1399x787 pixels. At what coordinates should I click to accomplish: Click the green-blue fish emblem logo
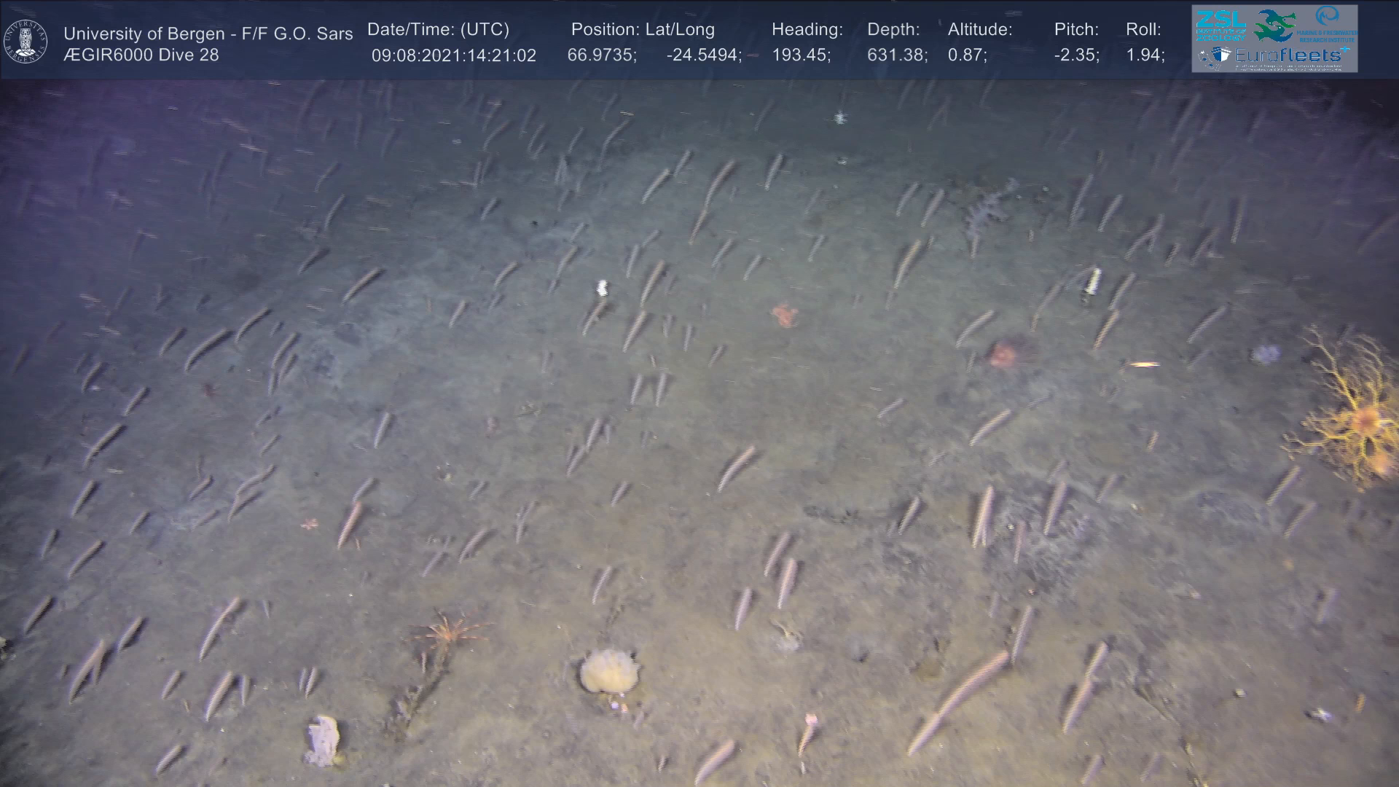pyautogui.click(x=1274, y=26)
